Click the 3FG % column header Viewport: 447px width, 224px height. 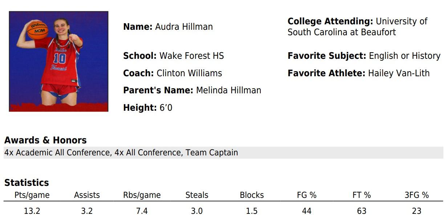pos(416,195)
